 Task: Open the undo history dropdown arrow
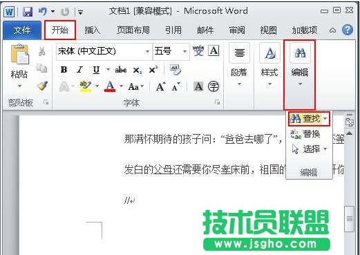(53, 11)
